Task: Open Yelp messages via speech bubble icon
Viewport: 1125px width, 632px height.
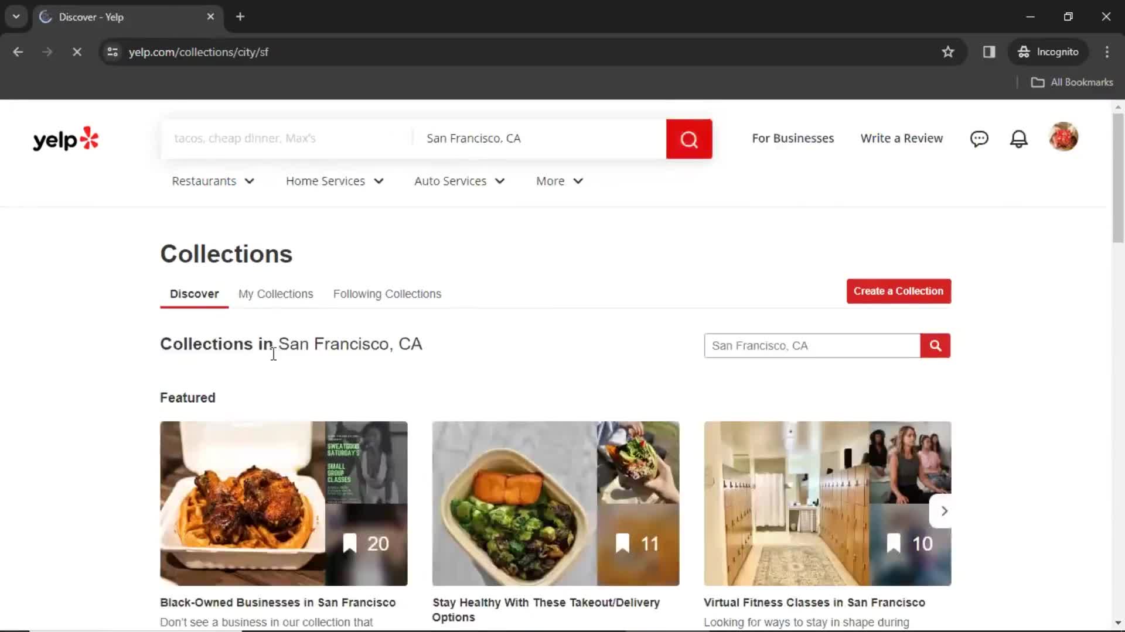Action: coord(979,139)
